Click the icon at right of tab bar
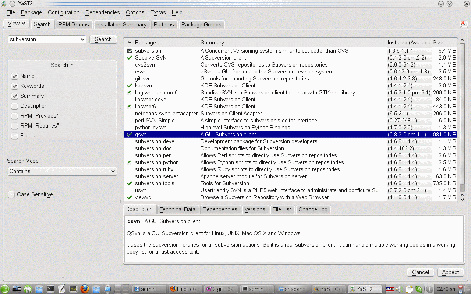 coord(464,24)
